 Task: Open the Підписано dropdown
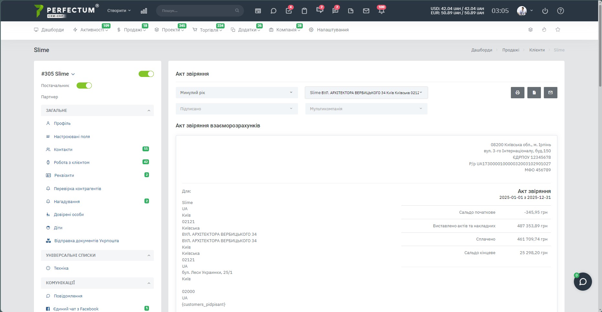click(237, 109)
